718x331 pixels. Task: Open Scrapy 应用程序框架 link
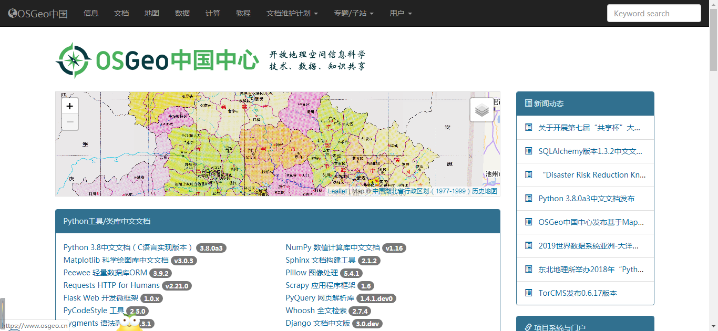click(x=321, y=285)
